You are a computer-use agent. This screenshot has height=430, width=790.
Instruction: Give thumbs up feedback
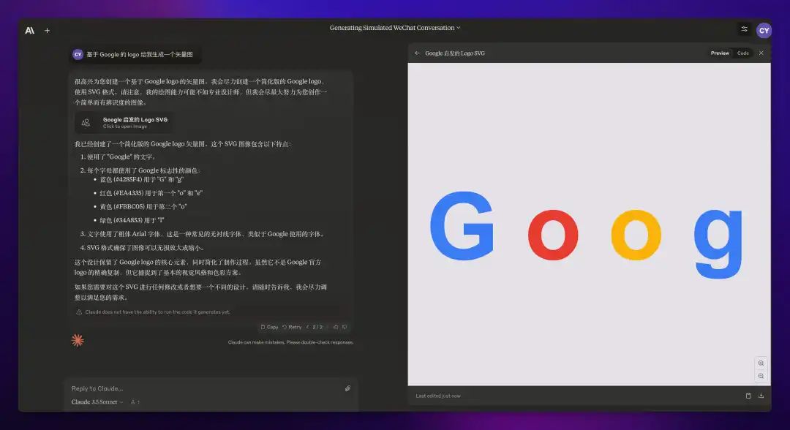pos(336,327)
